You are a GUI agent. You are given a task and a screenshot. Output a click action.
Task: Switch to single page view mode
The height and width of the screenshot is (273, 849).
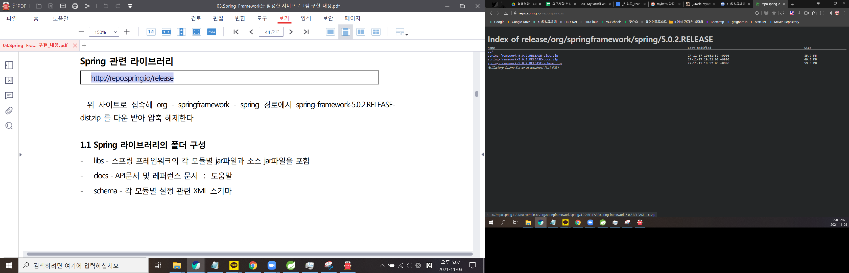pos(330,32)
